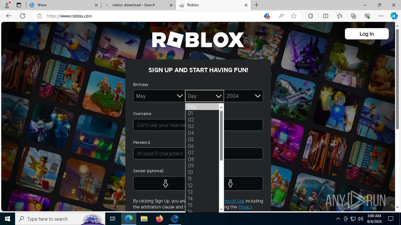
Task: Open a new browser tab
Action: tap(257, 5)
